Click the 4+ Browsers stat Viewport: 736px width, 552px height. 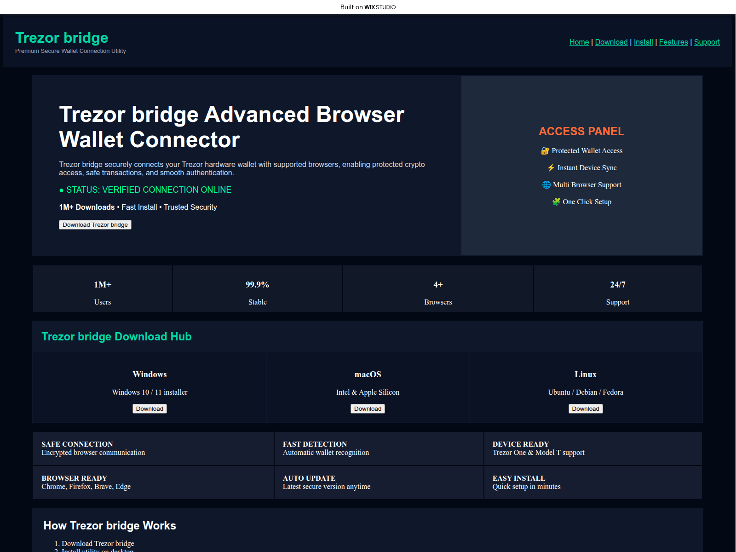[x=438, y=289]
